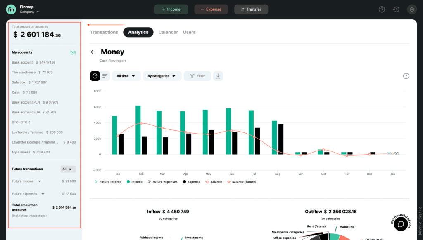
Task: Open the settings gear in the top bar
Action: coord(411,9)
